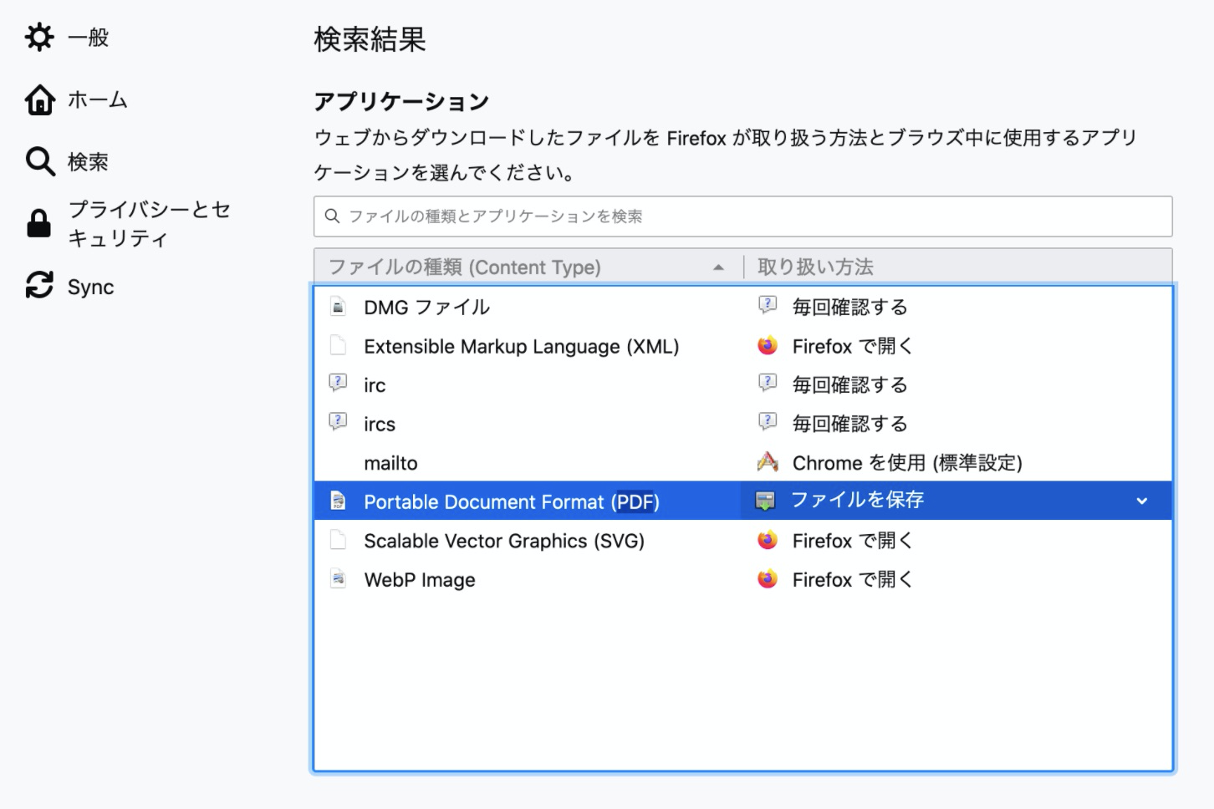The height and width of the screenshot is (809, 1214).
Task: Click Firefox icon in the XML row
Action: [768, 345]
